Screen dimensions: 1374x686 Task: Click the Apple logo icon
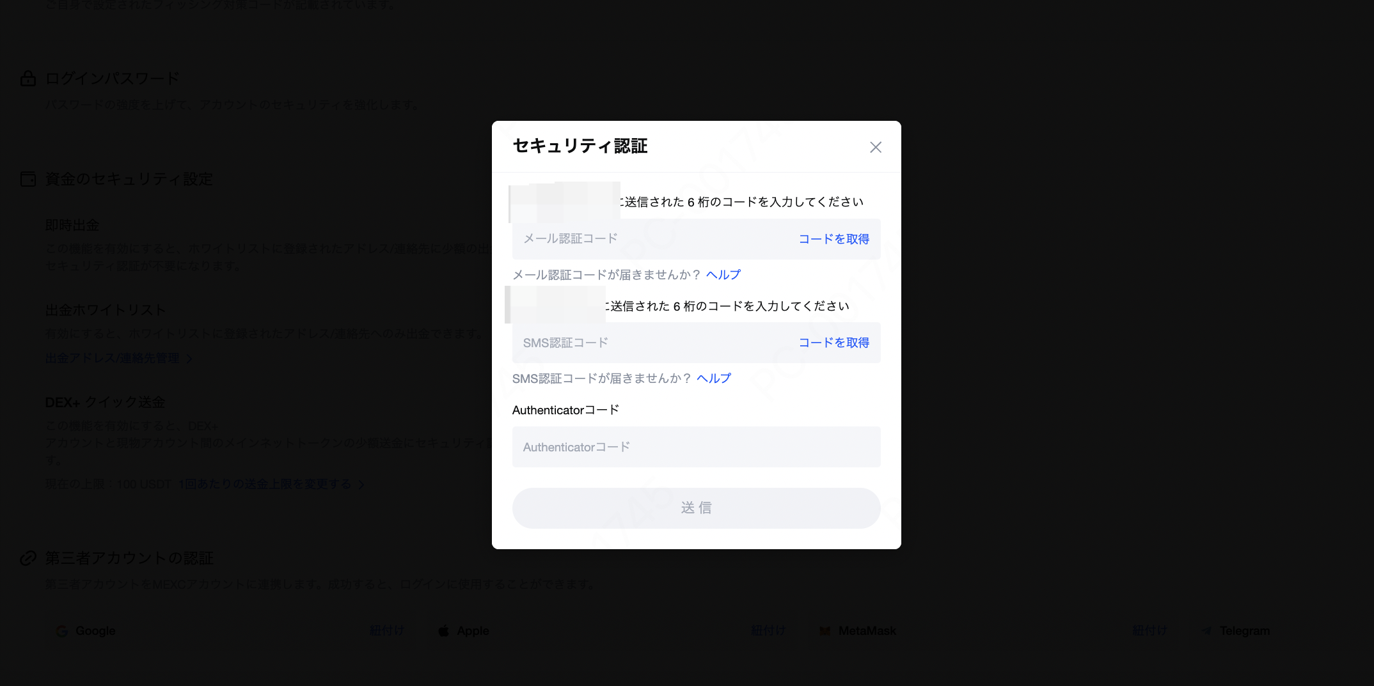(x=443, y=631)
